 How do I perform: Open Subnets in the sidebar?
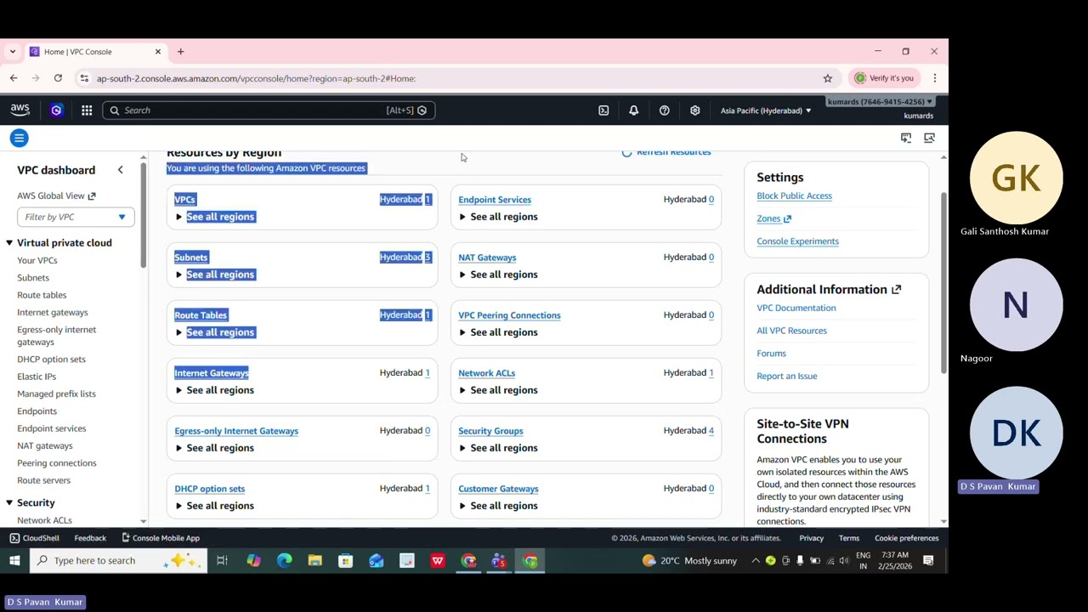[x=33, y=278]
